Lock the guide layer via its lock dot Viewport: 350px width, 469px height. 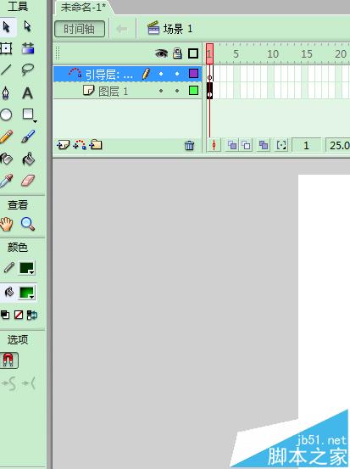(177, 74)
